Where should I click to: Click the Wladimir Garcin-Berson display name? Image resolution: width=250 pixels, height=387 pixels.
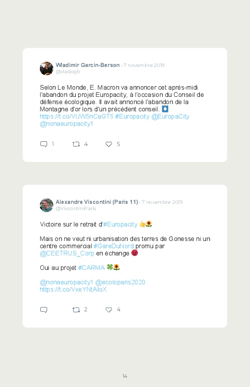click(x=87, y=65)
